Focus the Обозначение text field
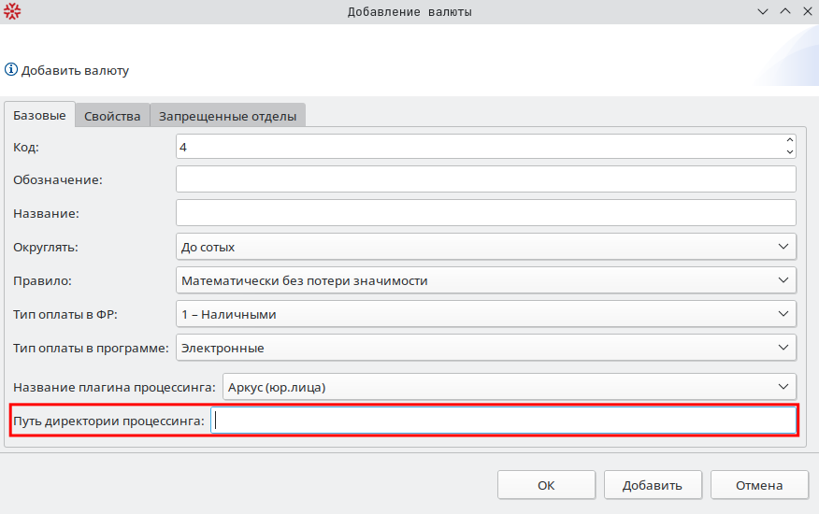The height and width of the screenshot is (514, 819). point(485,179)
